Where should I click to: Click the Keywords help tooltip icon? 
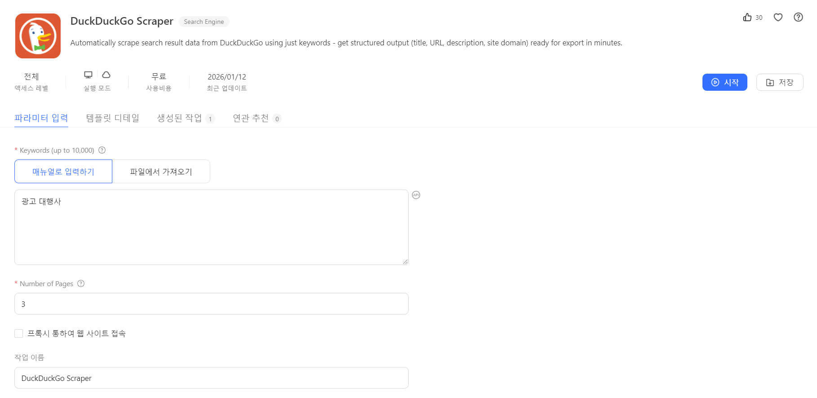tap(102, 150)
